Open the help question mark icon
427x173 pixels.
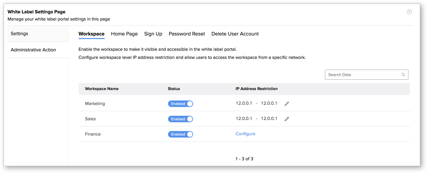pos(409,12)
